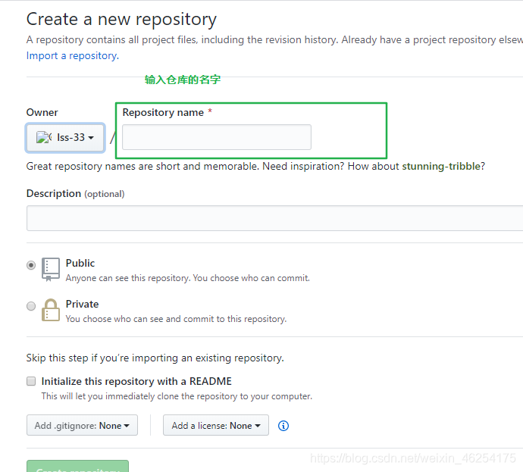Click the stunning-tribble name suggestion
The height and width of the screenshot is (472, 523).
click(441, 166)
